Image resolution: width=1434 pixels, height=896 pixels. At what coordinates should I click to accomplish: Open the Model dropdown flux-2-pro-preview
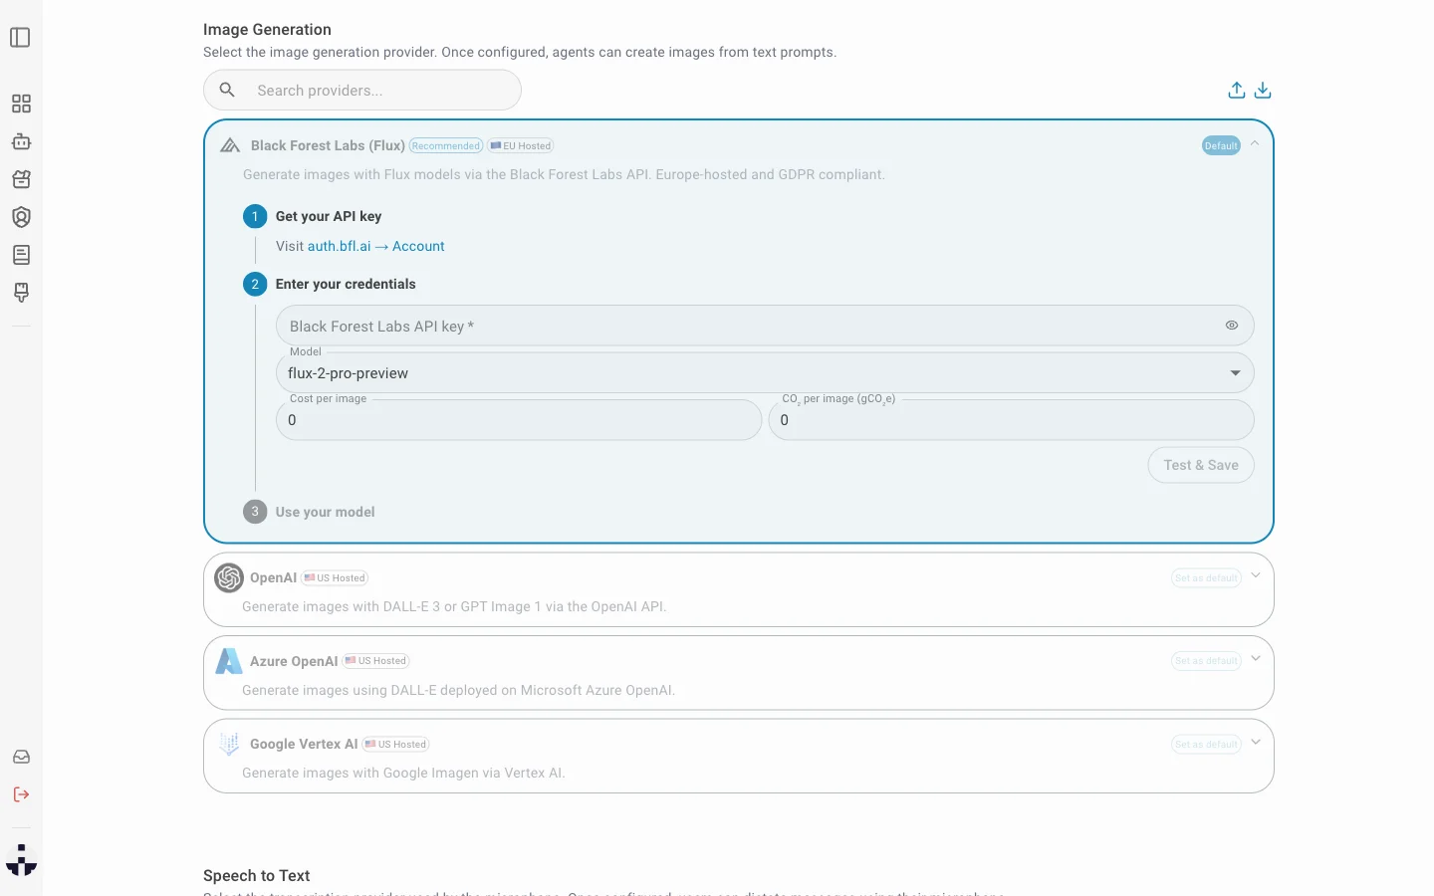click(x=765, y=373)
